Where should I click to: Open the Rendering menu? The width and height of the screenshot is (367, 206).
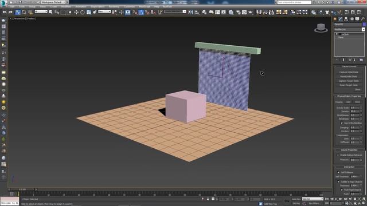click(114, 7)
